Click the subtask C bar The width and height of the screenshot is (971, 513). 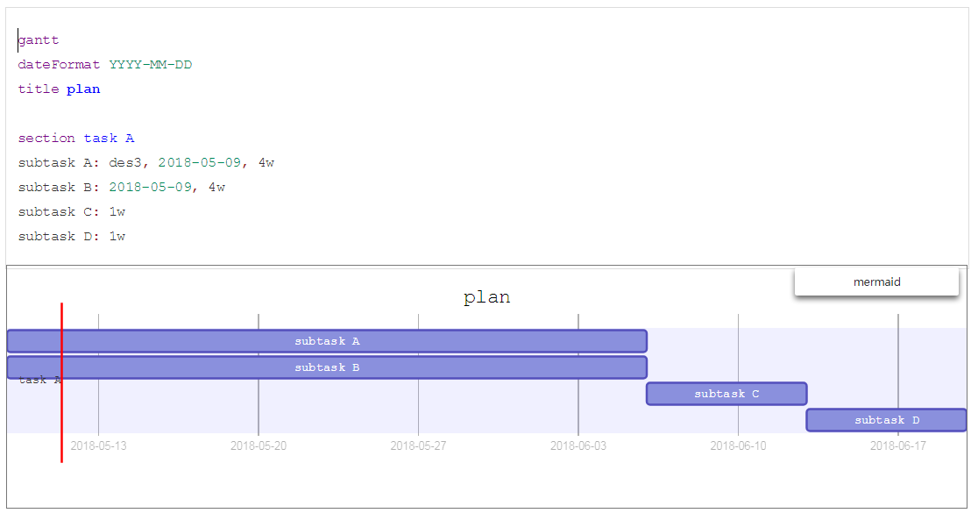pyautogui.click(x=726, y=394)
